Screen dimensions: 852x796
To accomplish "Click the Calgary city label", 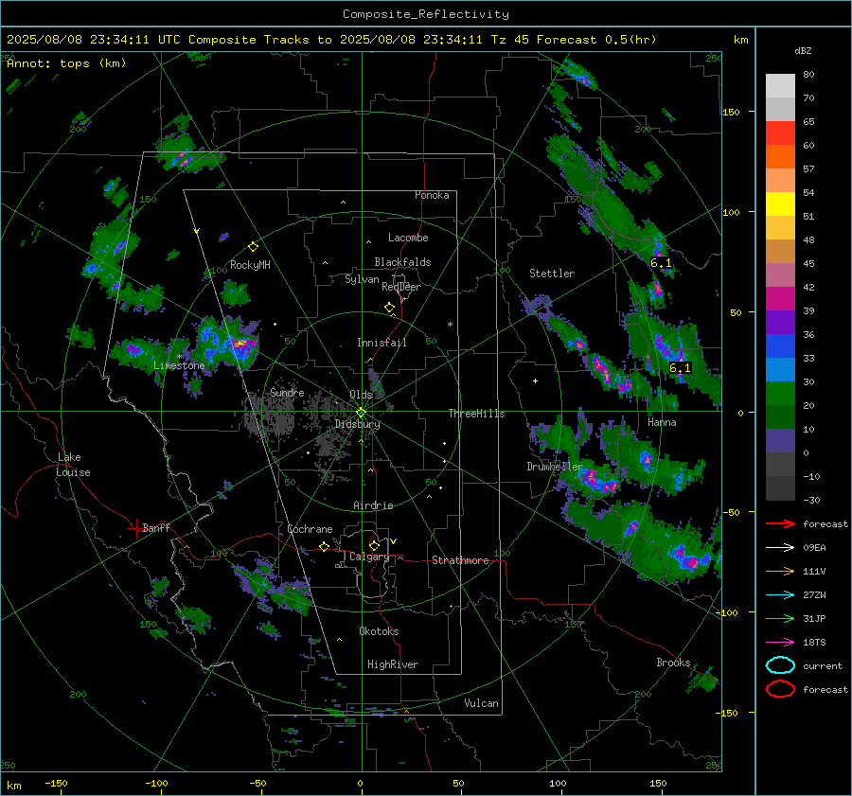I will (x=369, y=557).
